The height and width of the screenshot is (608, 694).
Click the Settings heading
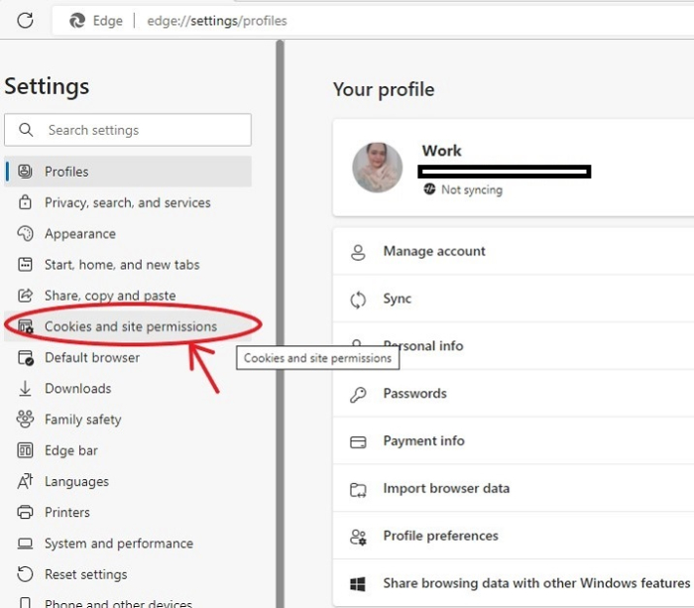tap(47, 86)
